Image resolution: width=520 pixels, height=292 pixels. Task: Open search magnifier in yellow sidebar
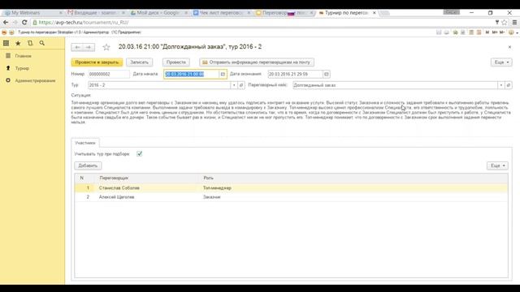(x=41, y=43)
